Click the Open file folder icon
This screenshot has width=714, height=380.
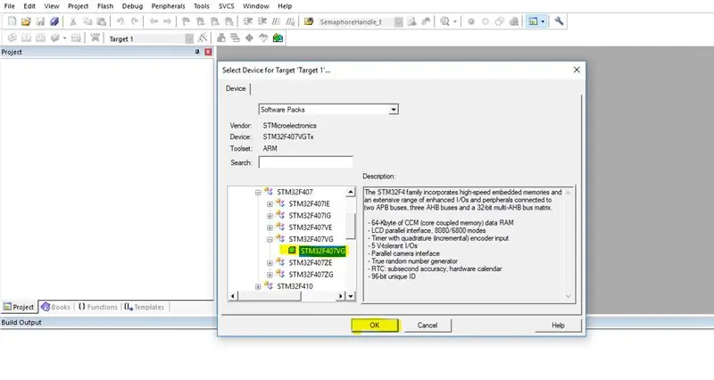26,21
